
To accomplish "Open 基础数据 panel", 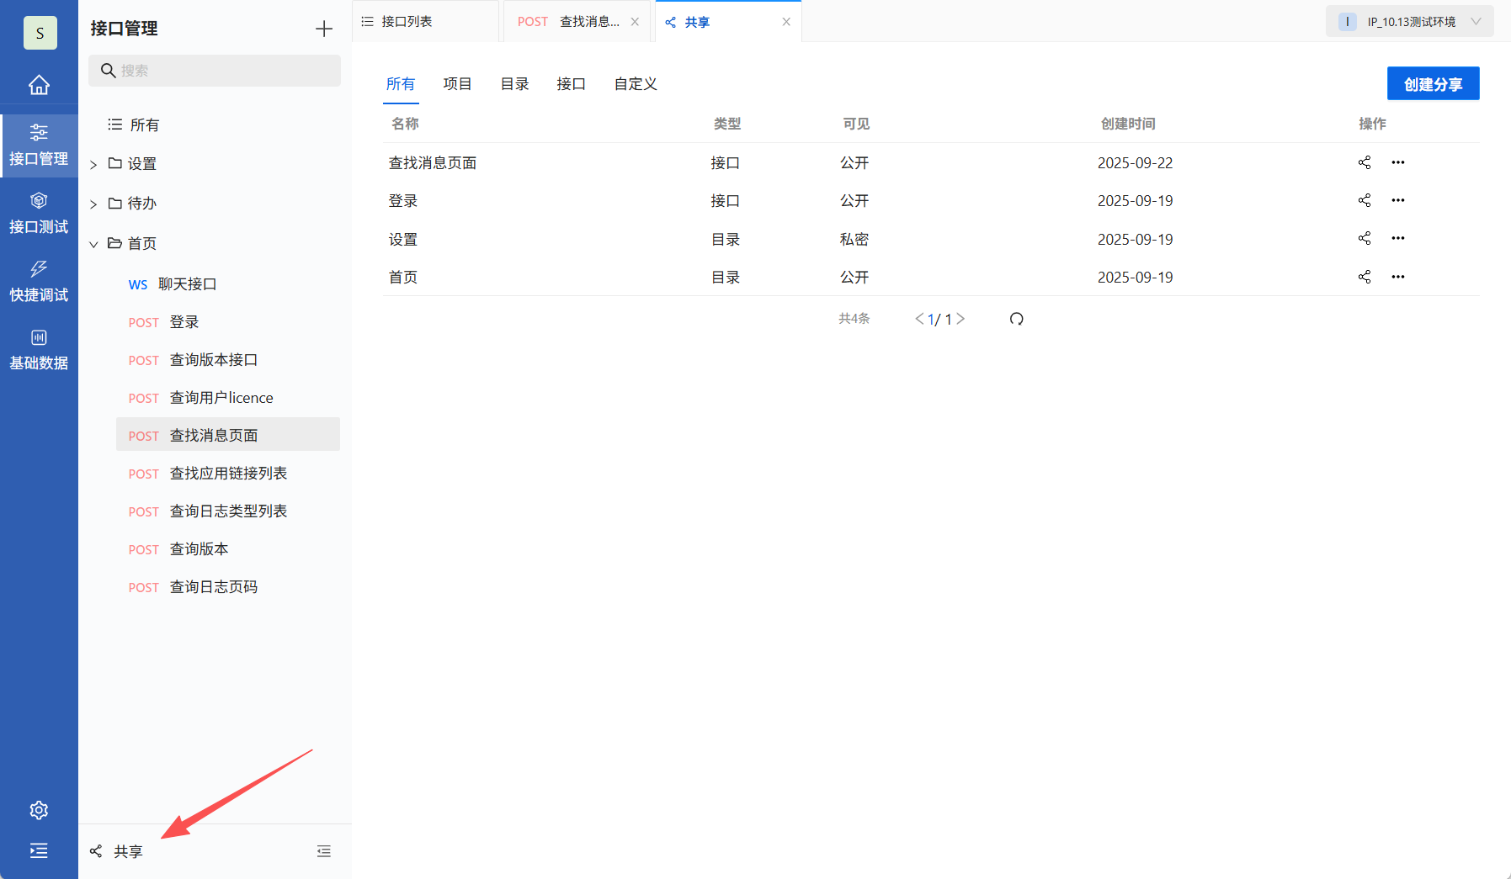I will point(39,349).
